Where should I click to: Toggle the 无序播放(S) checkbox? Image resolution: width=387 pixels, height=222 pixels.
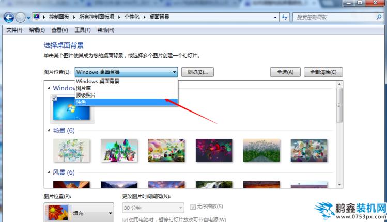pos(193,207)
